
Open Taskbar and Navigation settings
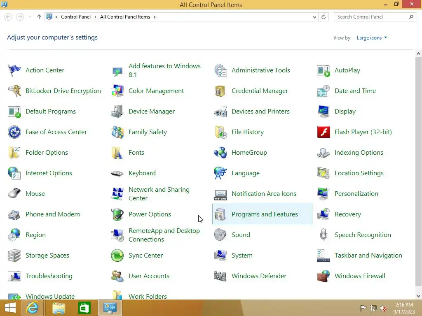pos(368,256)
